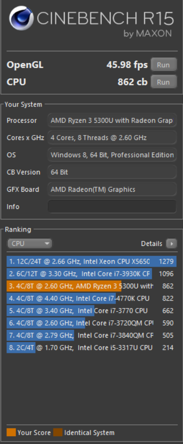The height and width of the screenshot is (444, 183).
Task: Click the orange Your Score legend swatch
Action: [x=11, y=432]
